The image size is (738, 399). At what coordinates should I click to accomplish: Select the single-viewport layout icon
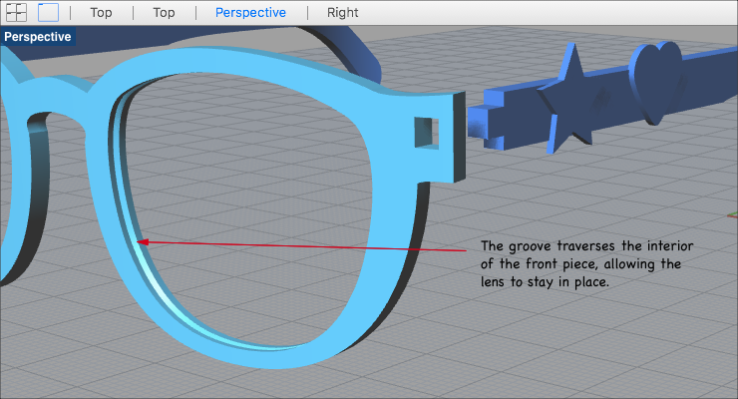coord(49,12)
